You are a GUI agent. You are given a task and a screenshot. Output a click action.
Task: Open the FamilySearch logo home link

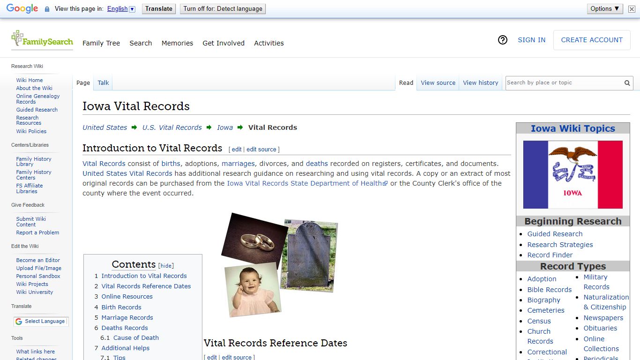(x=42, y=39)
